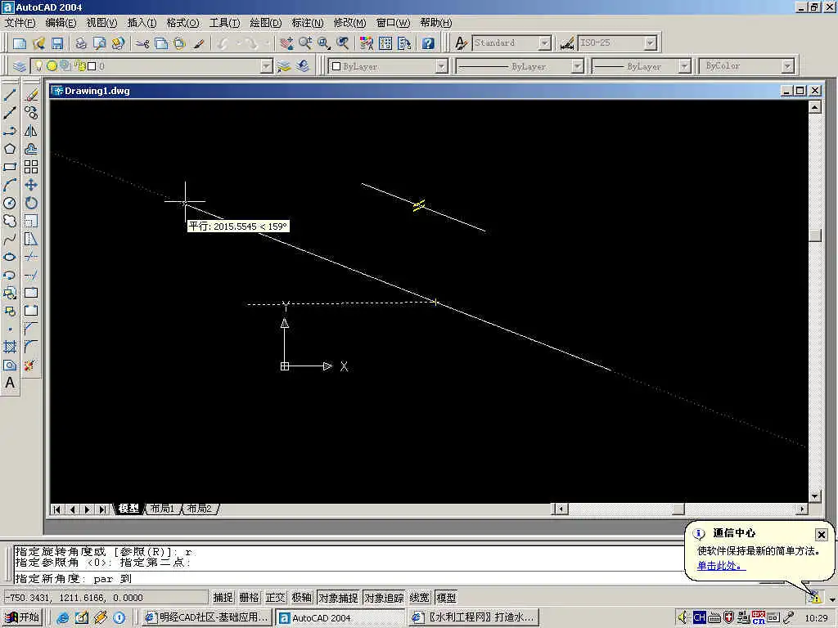838x628 pixels.
Task: Click the Match Properties brush icon
Action: (x=199, y=43)
